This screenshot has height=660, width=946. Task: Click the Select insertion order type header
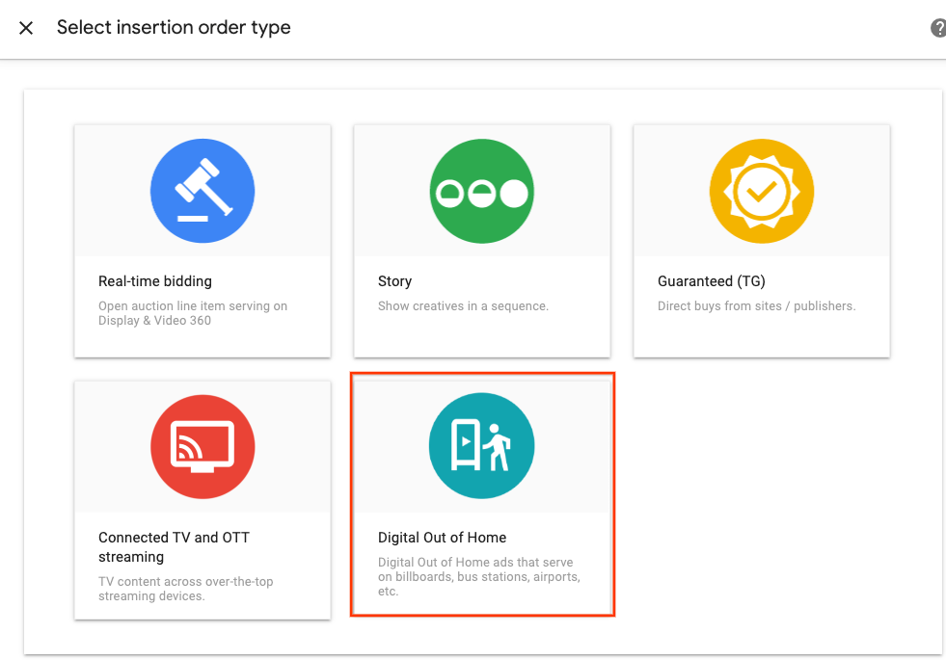(x=174, y=27)
